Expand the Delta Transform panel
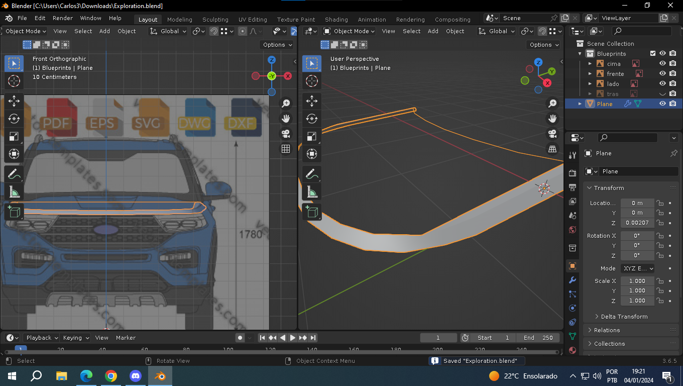Image resolution: width=683 pixels, height=386 pixels. point(624,317)
